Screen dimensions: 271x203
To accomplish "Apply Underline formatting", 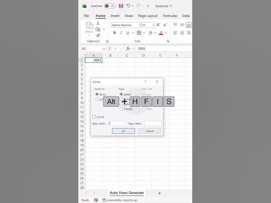I will (x=128, y=33).
